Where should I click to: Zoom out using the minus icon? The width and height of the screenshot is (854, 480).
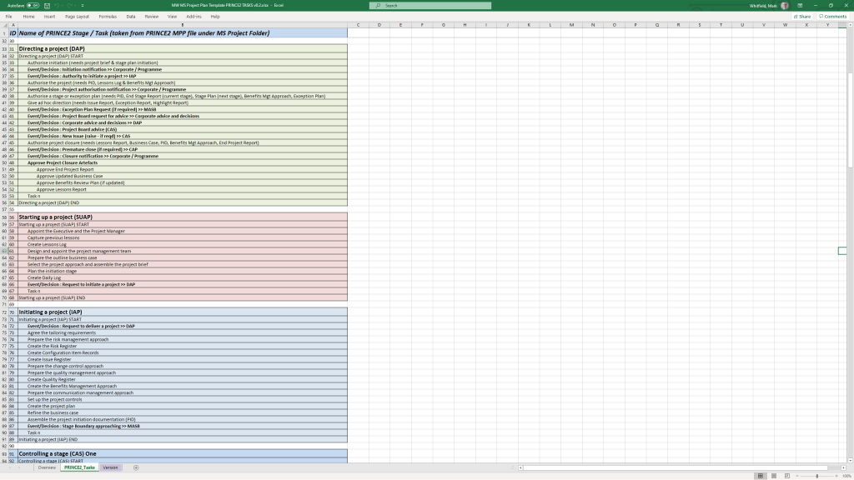tap(798, 475)
